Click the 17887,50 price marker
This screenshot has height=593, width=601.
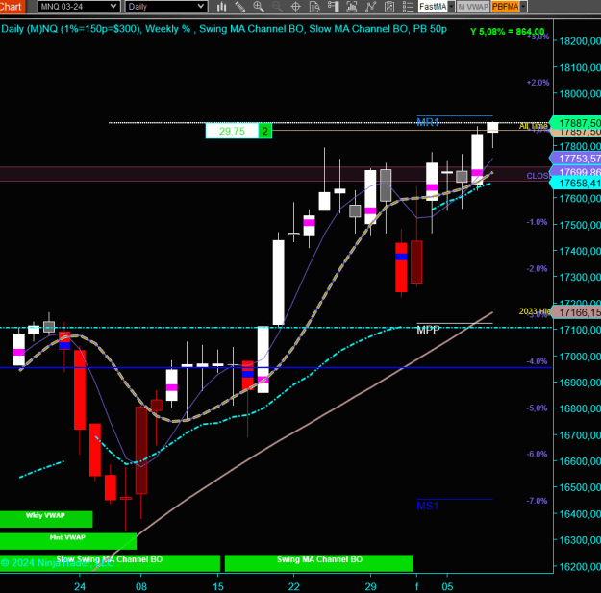pyautogui.click(x=576, y=123)
